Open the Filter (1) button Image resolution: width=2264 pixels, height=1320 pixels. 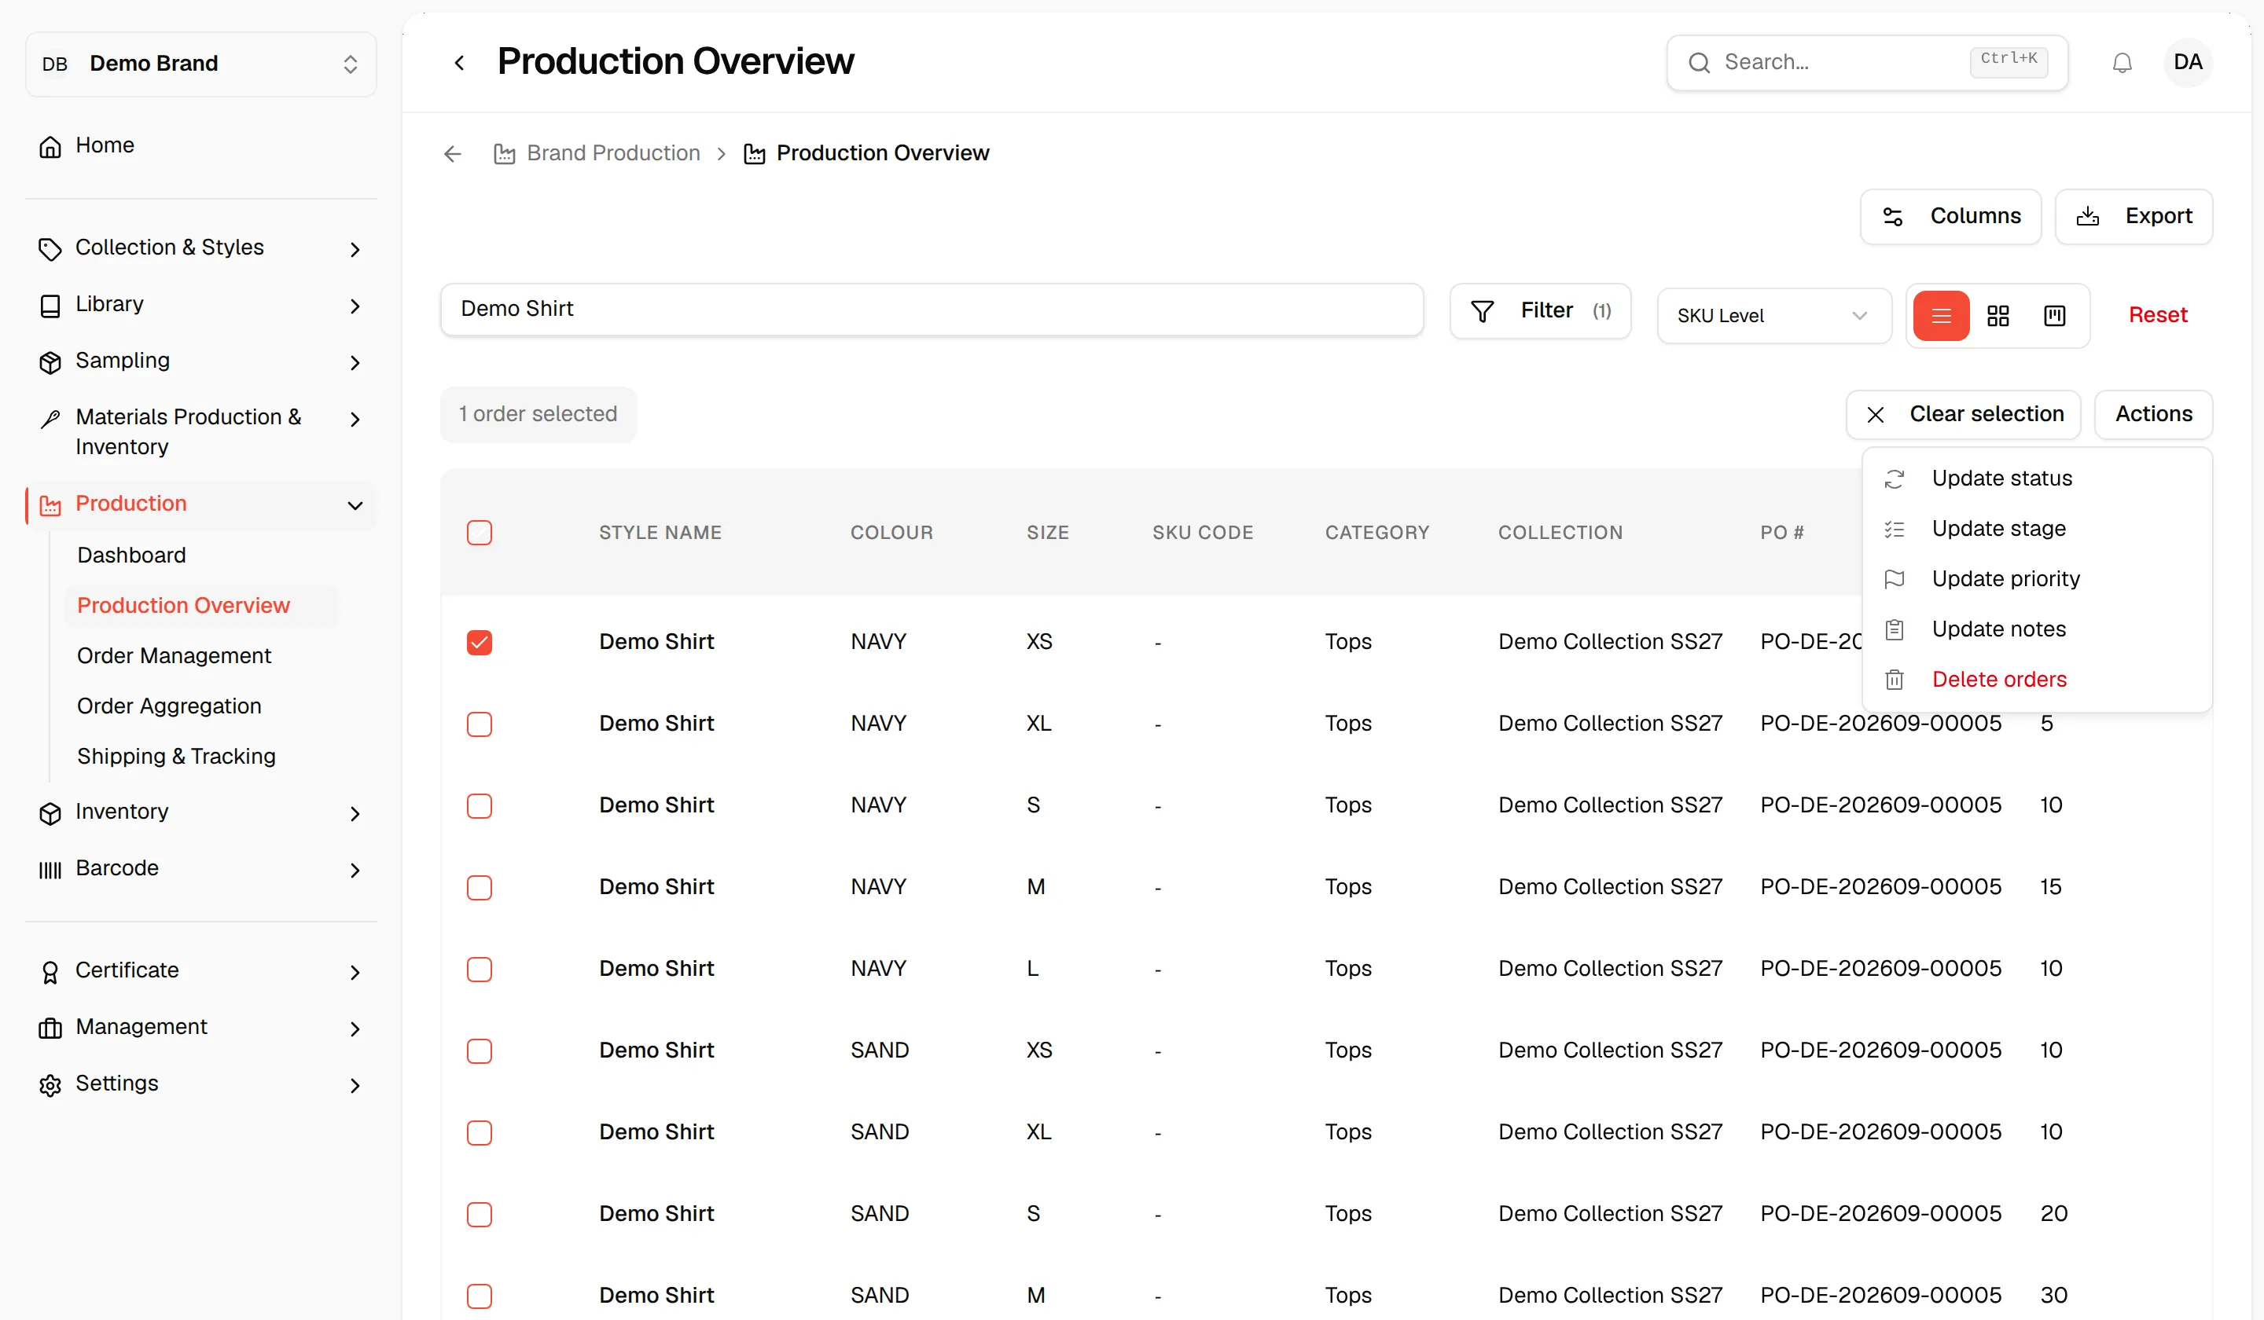[1539, 310]
